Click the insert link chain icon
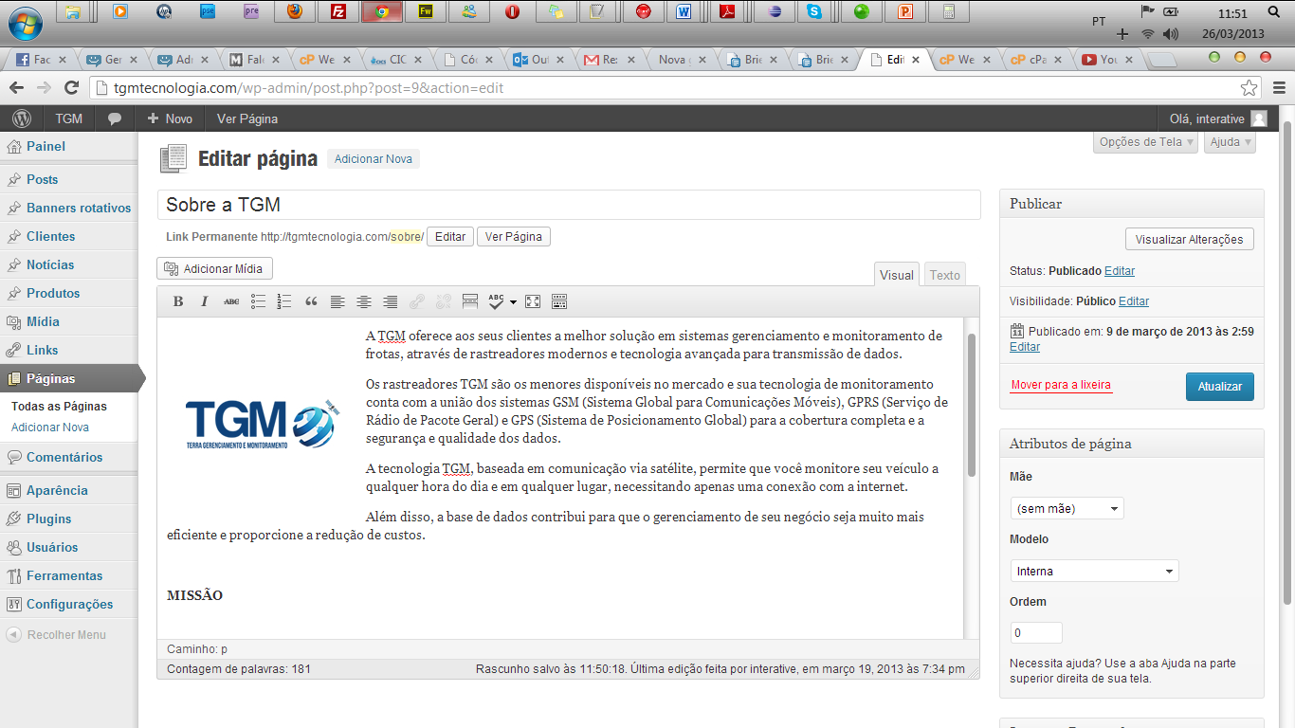Image resolution: width=1295 pixels, height=728 pixels. pos(417,301)
